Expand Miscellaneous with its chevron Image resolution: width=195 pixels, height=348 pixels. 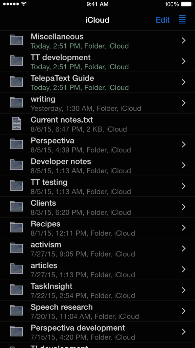tap(183, 40)
